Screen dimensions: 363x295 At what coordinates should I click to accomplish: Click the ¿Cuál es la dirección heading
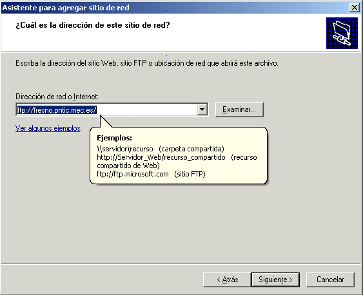click(x=93, y=25)
